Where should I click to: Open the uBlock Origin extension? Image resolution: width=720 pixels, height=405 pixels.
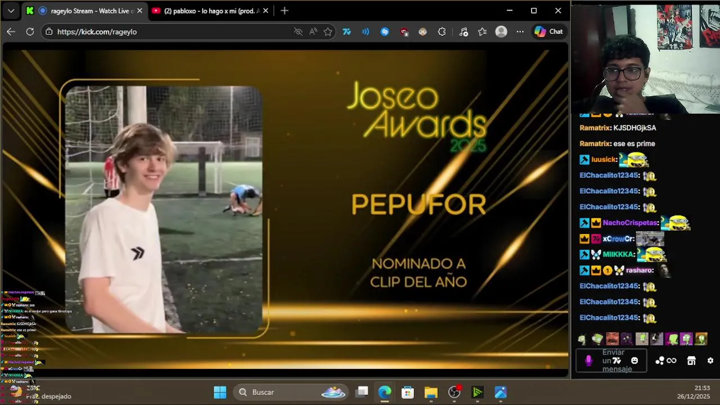coord(404,31)
